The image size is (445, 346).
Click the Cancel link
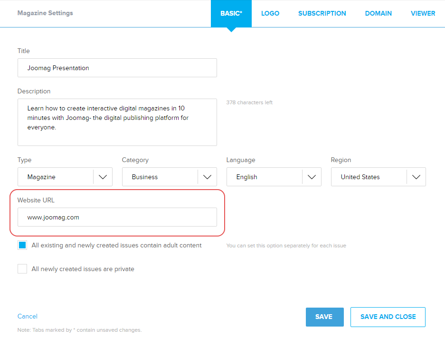tap(28, 316)
